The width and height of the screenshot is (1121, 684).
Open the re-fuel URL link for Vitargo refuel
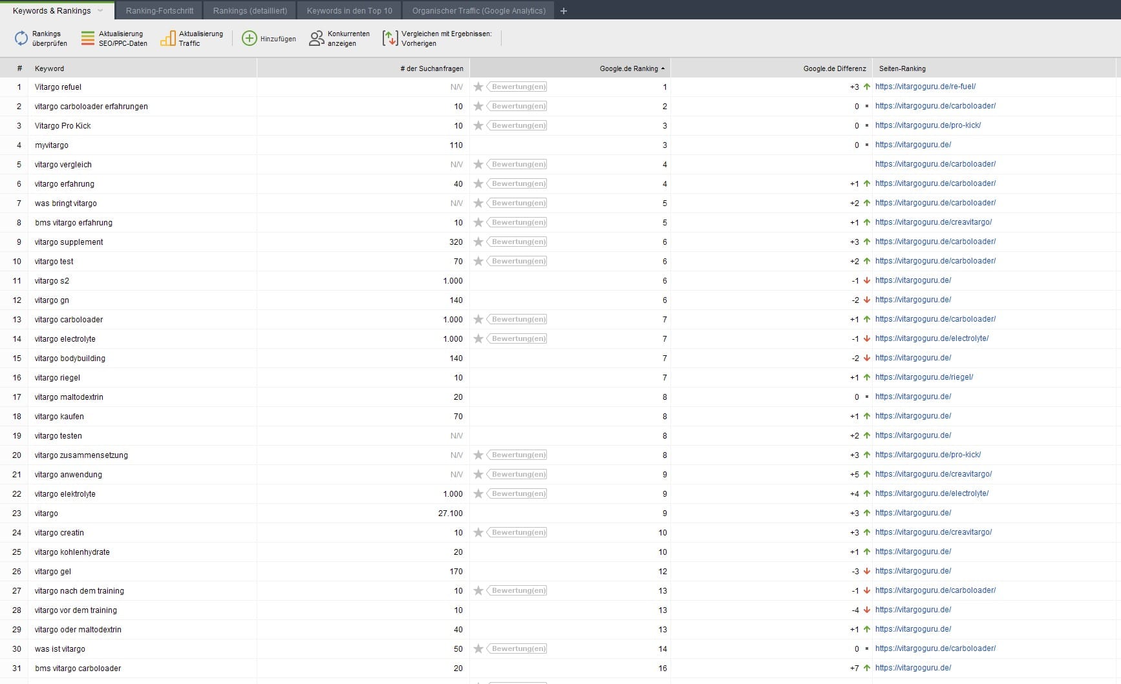click(x=925, y=87)
